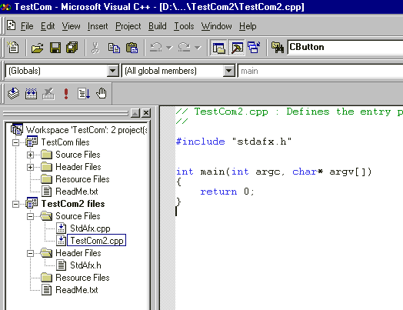403x310 pixels.
Task: Open the Build menu
Action: tap(158, 26)
